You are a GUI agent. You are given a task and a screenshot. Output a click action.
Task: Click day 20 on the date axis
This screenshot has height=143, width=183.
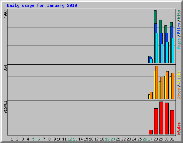click(113, 139)
